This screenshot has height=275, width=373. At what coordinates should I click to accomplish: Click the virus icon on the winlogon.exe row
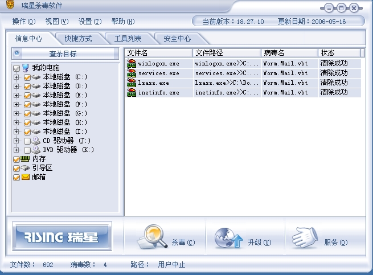pos(132,63)
